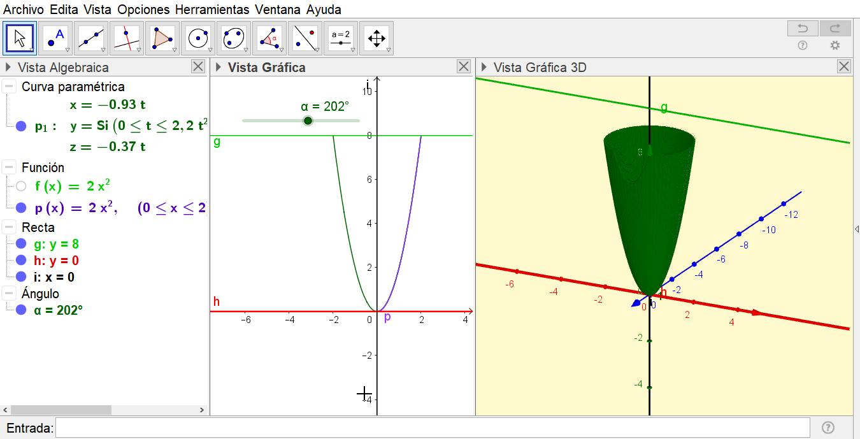
Task: Select the Move Graphics View tool
Action: pos(376,38)
